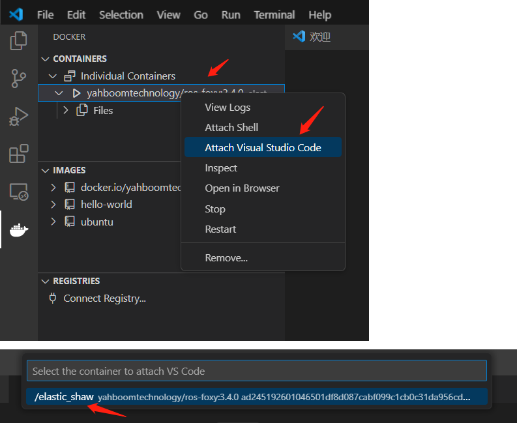
Task: Select the Docker whale icon
Action: click(19, 230)
